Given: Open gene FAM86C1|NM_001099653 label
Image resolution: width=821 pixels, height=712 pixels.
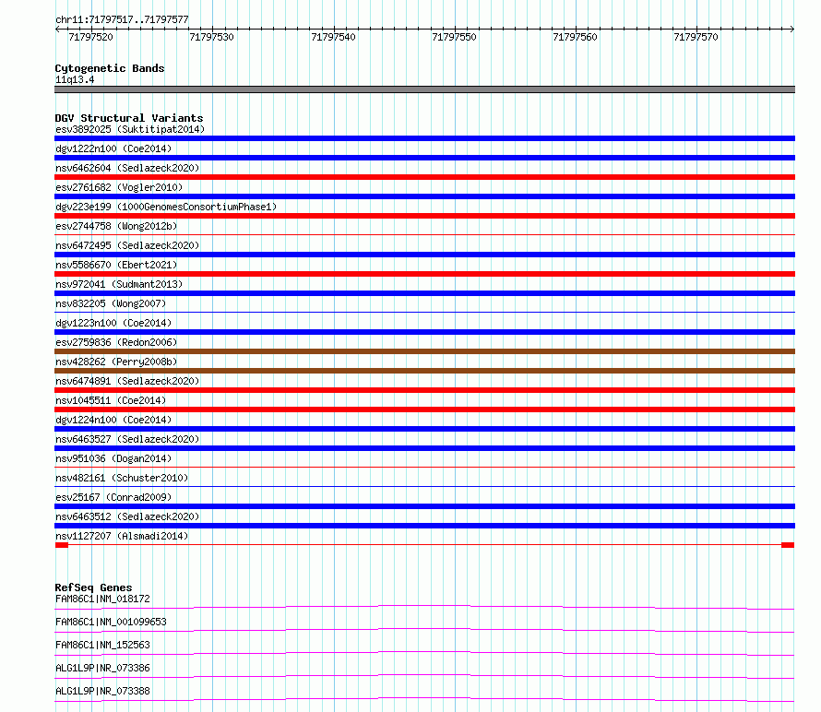Looking at the screenshot, I should (x=111, y=622).
